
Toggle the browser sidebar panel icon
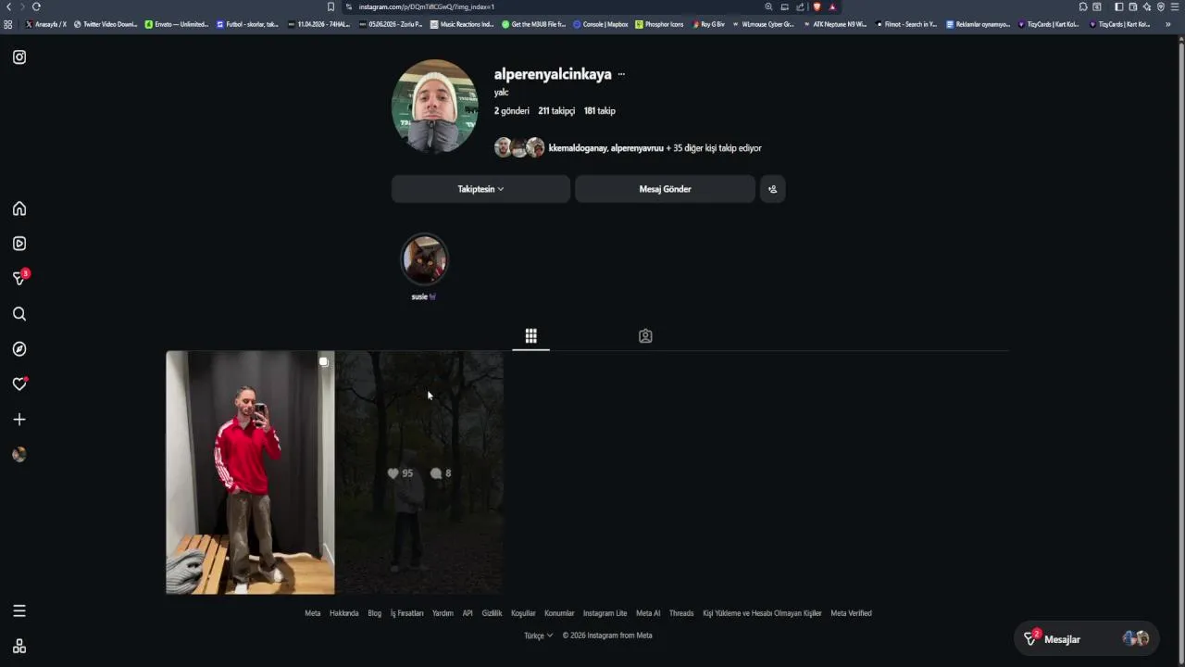tap(1118, 6)
